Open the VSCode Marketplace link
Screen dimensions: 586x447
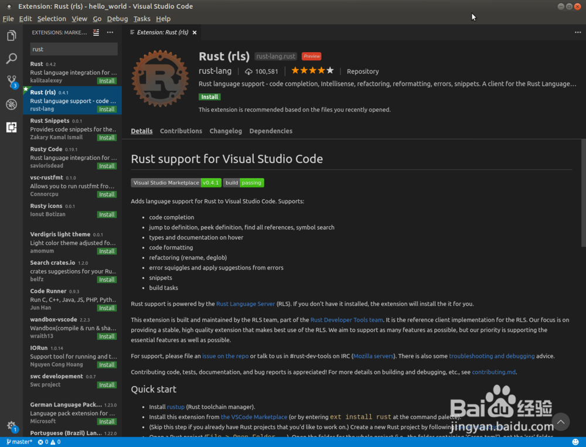[254, 417]
